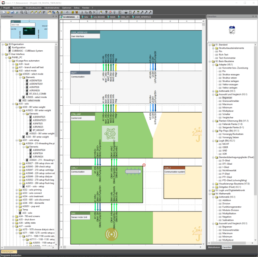Click the Zoom in magnifier toolbar icon
Image resolution: width=258 pixels, height=257 pixels.
point(22,12)
